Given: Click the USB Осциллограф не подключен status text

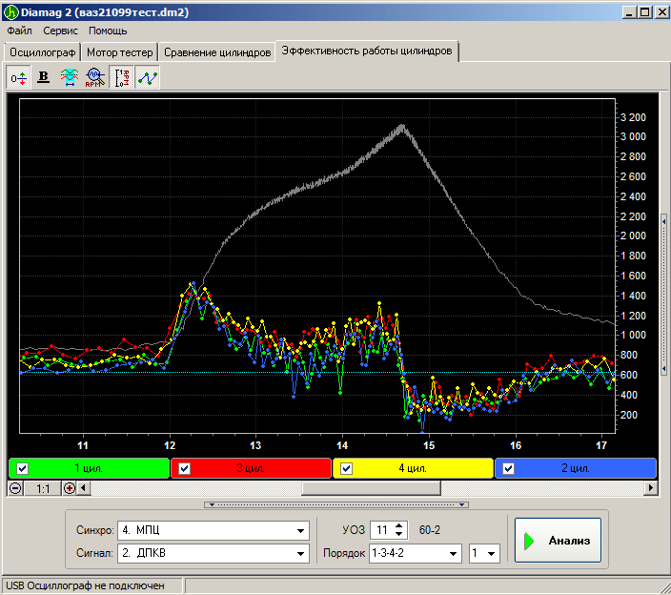Looking at the screenshot, I should 85,585.
